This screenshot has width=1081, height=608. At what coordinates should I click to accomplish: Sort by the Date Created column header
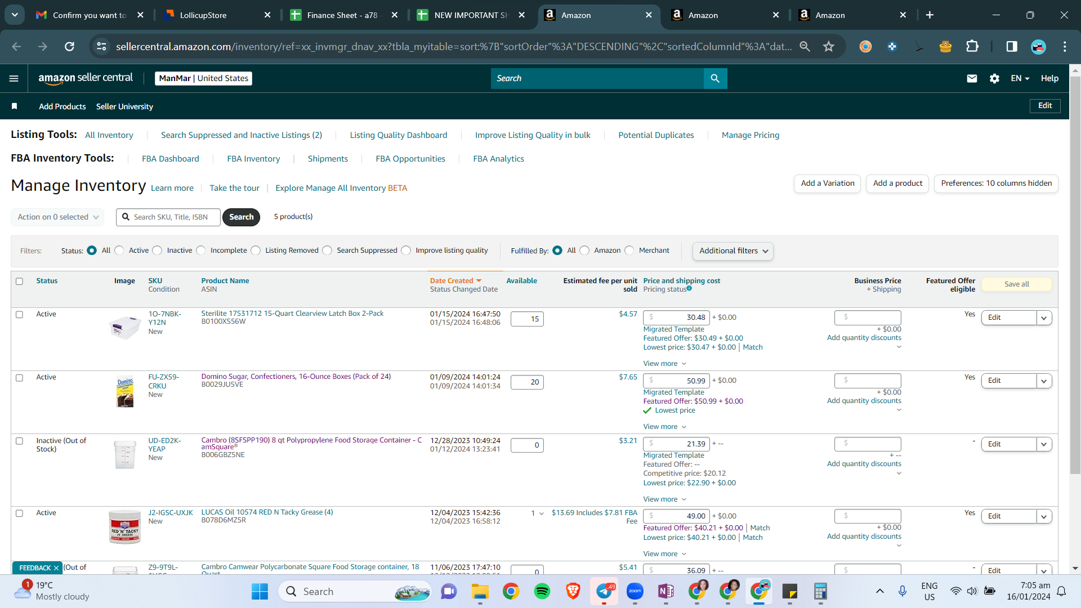455,281
